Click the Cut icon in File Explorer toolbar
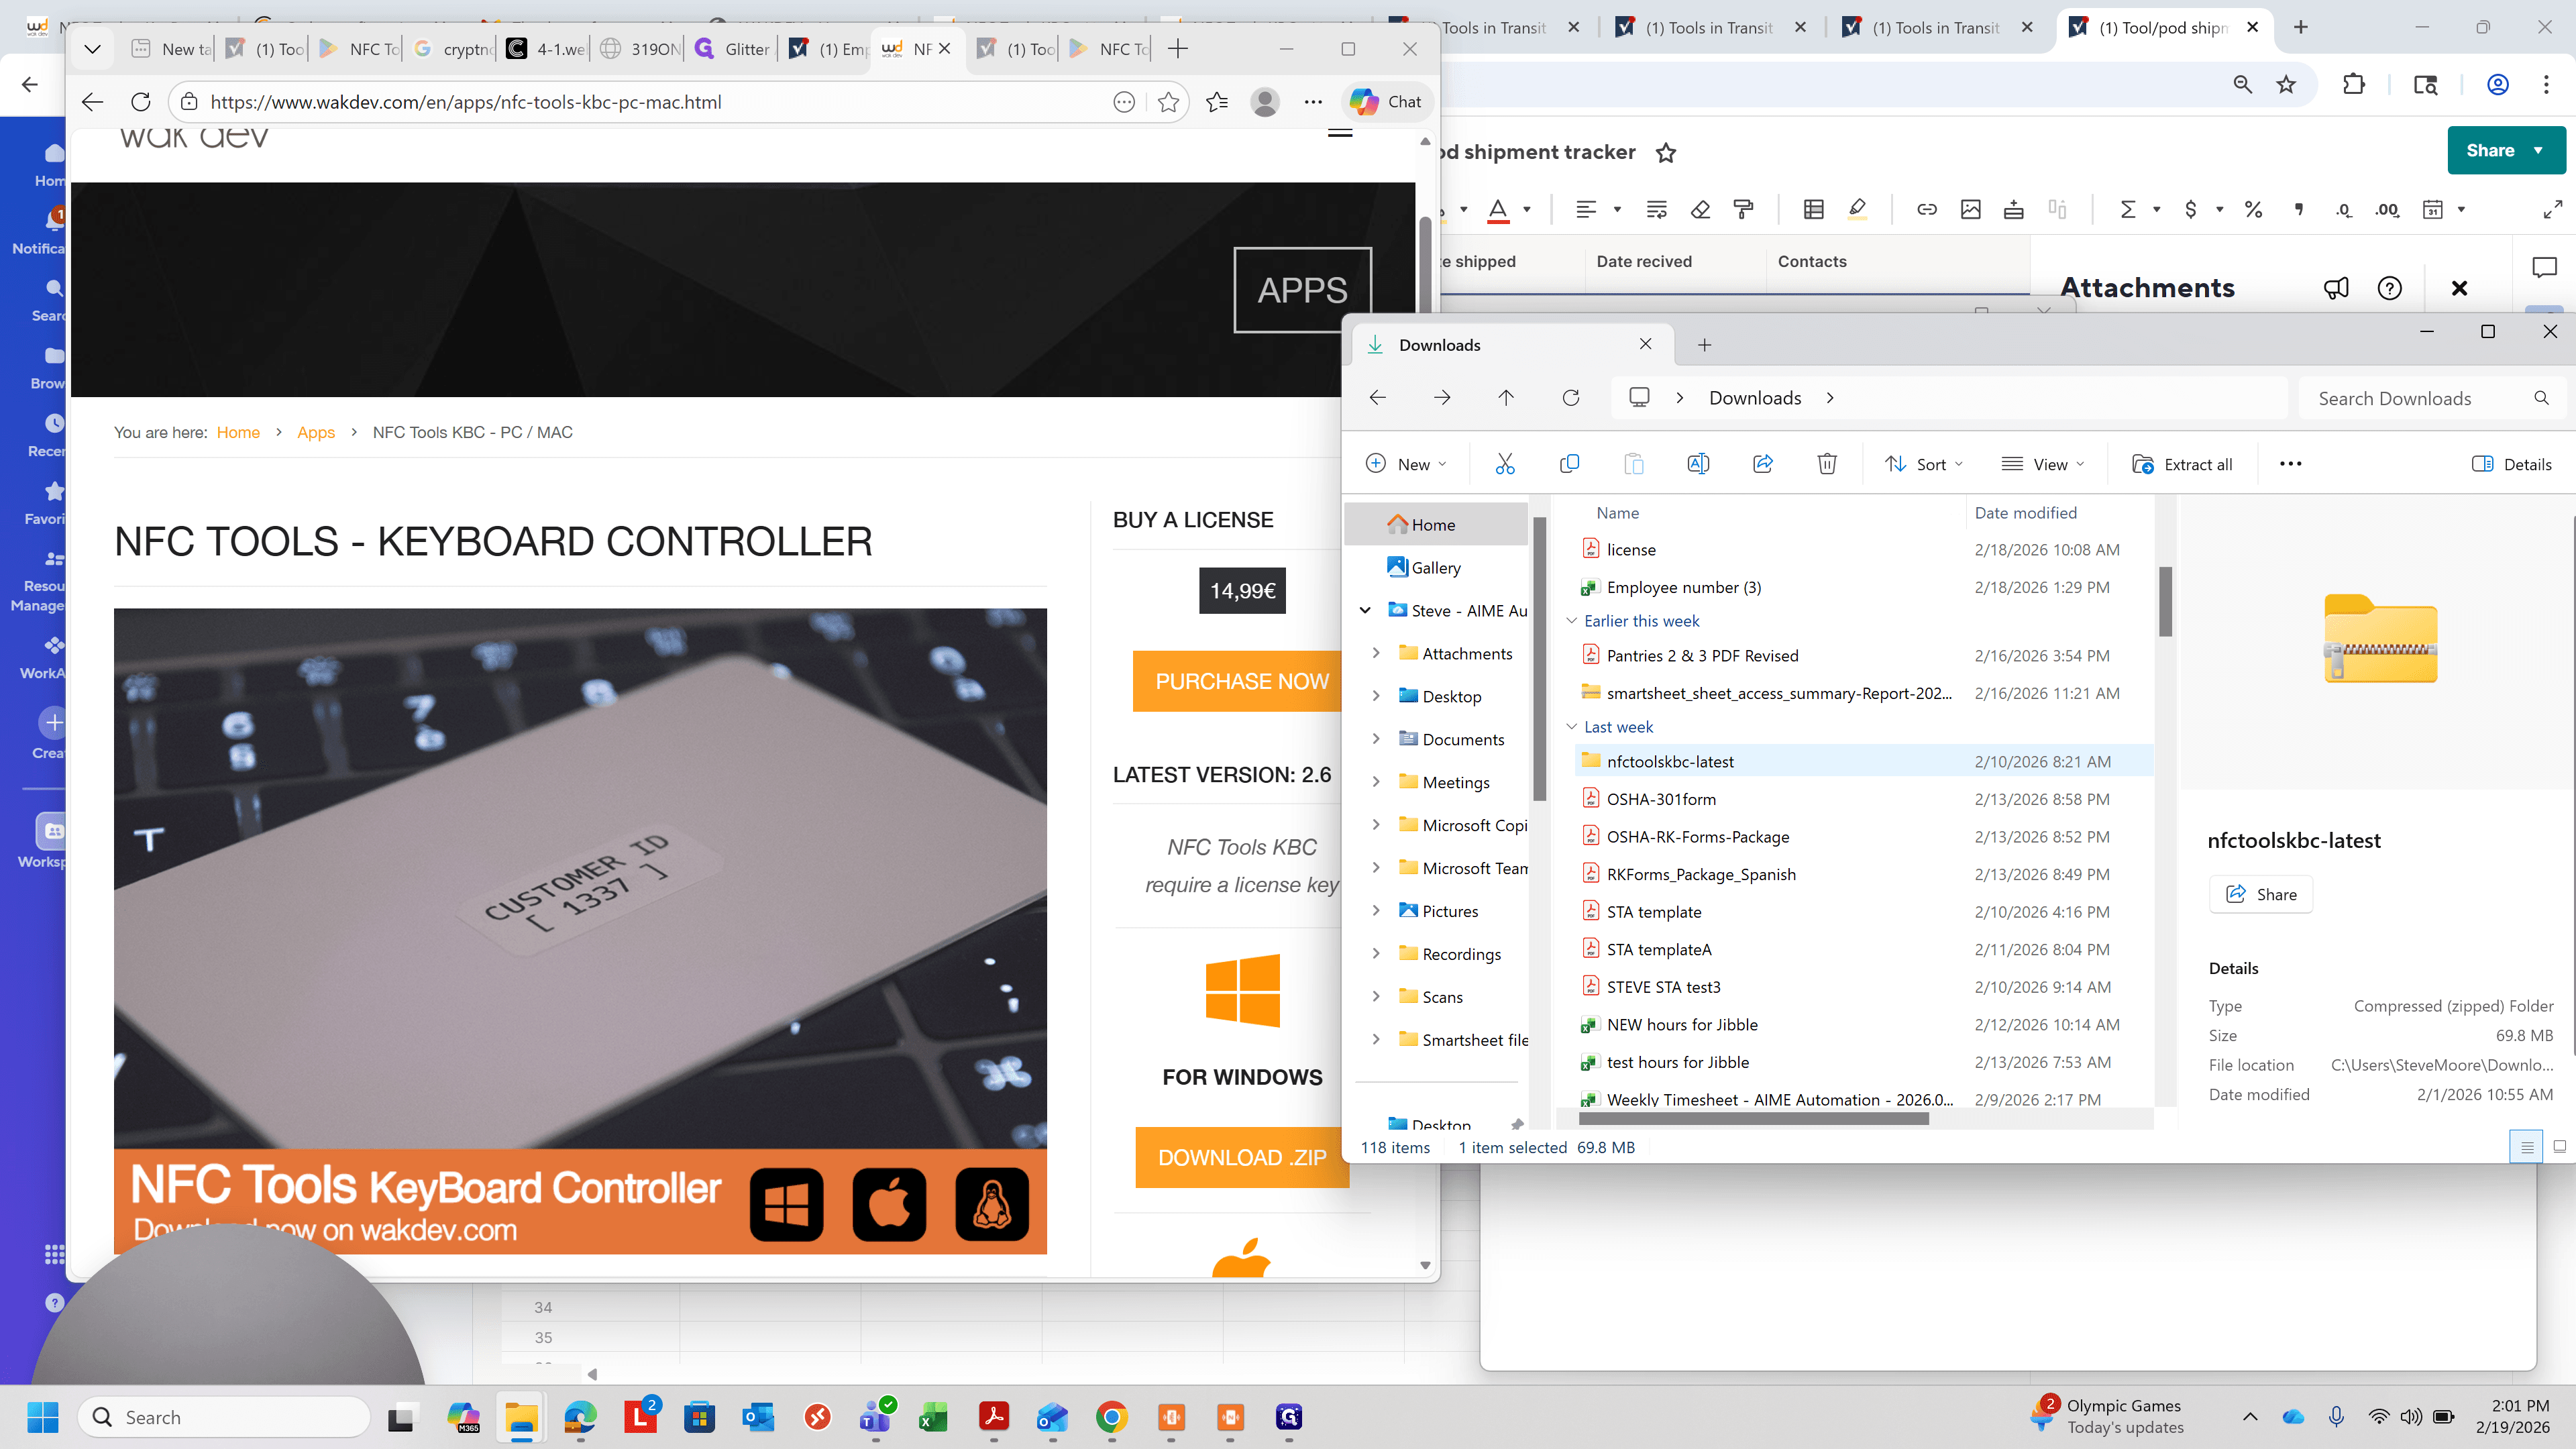 (1504, 464)
